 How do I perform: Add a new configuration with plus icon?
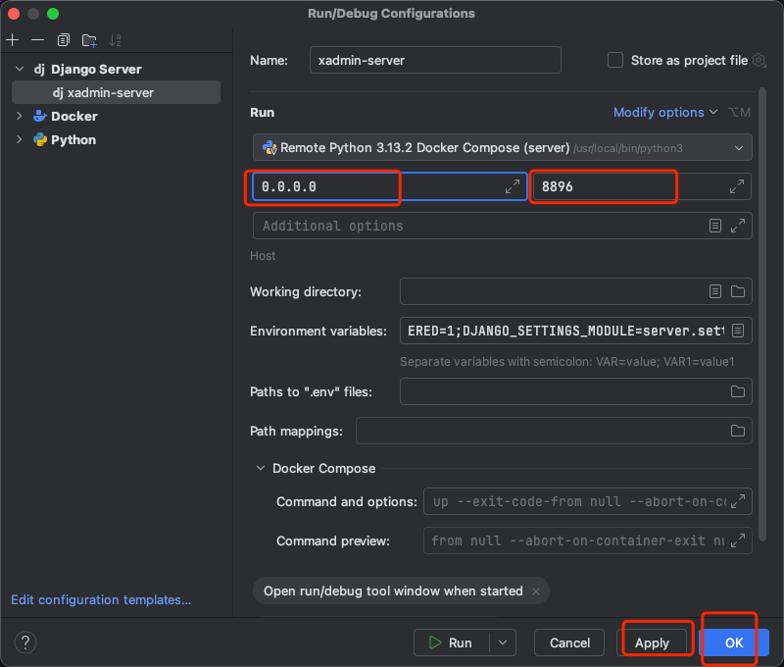pos(13,40)
